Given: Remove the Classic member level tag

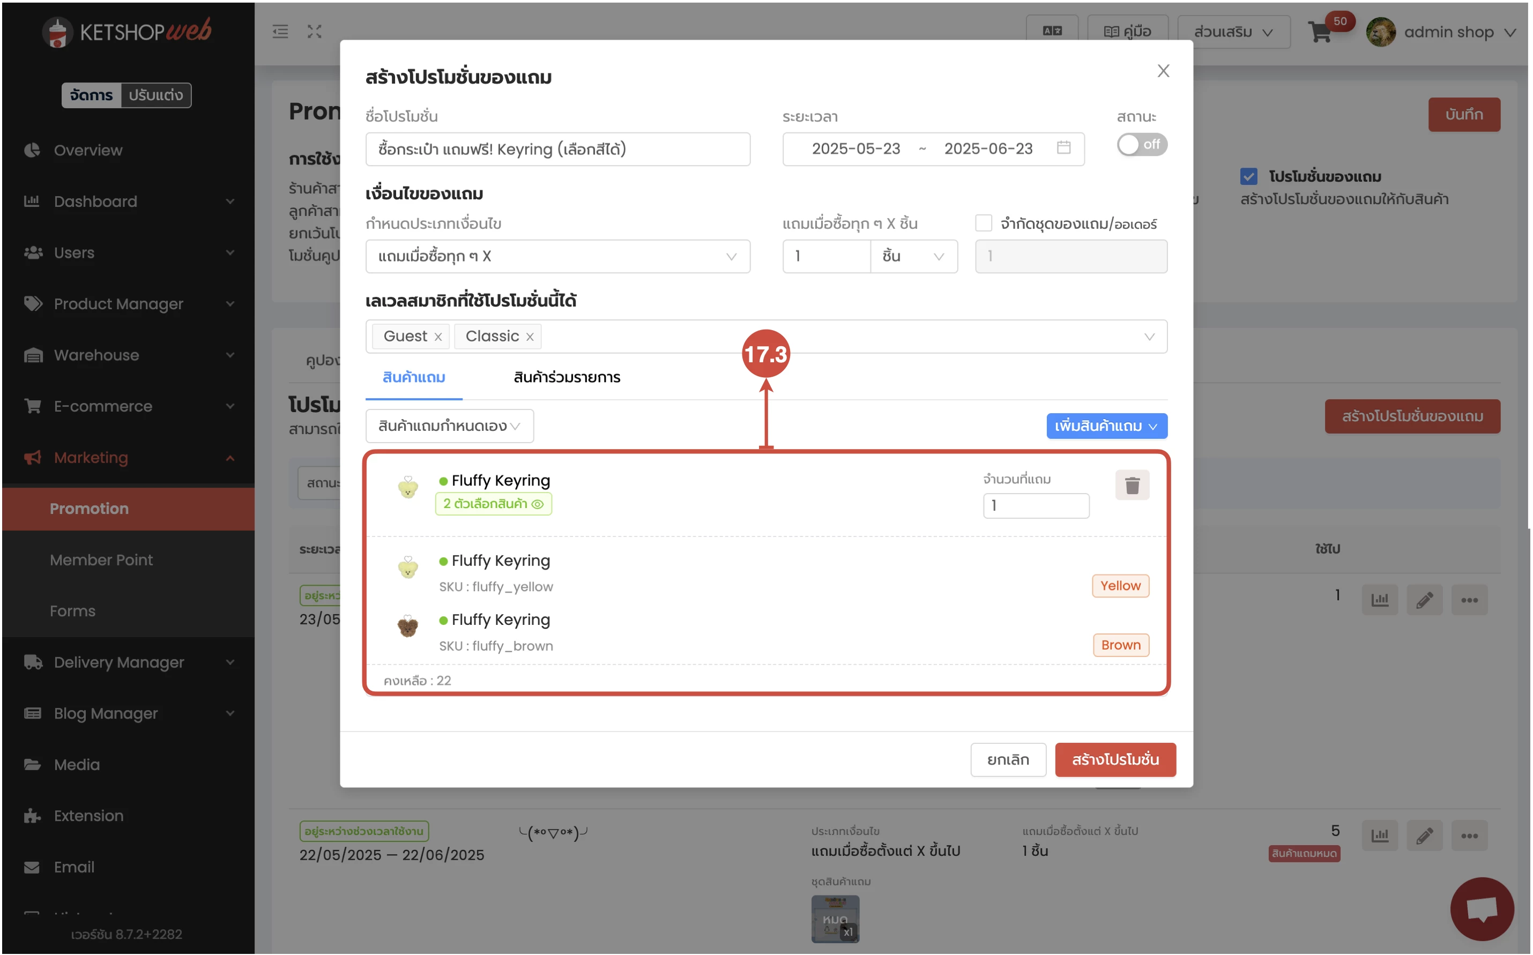Looking at the screenshot, I should tap(530, 337).
